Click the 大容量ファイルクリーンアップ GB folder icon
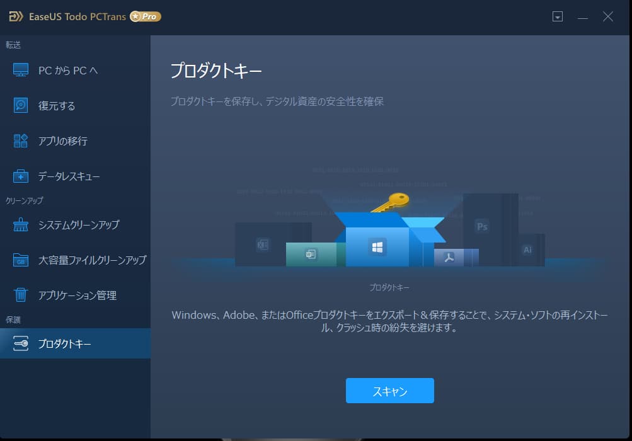Image resolution: width=632 pixels, height=441 pixels. (21, 260)
